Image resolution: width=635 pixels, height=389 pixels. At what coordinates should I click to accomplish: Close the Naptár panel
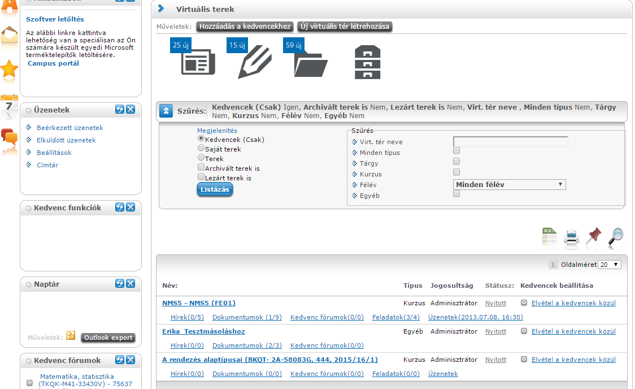point(131,284)
